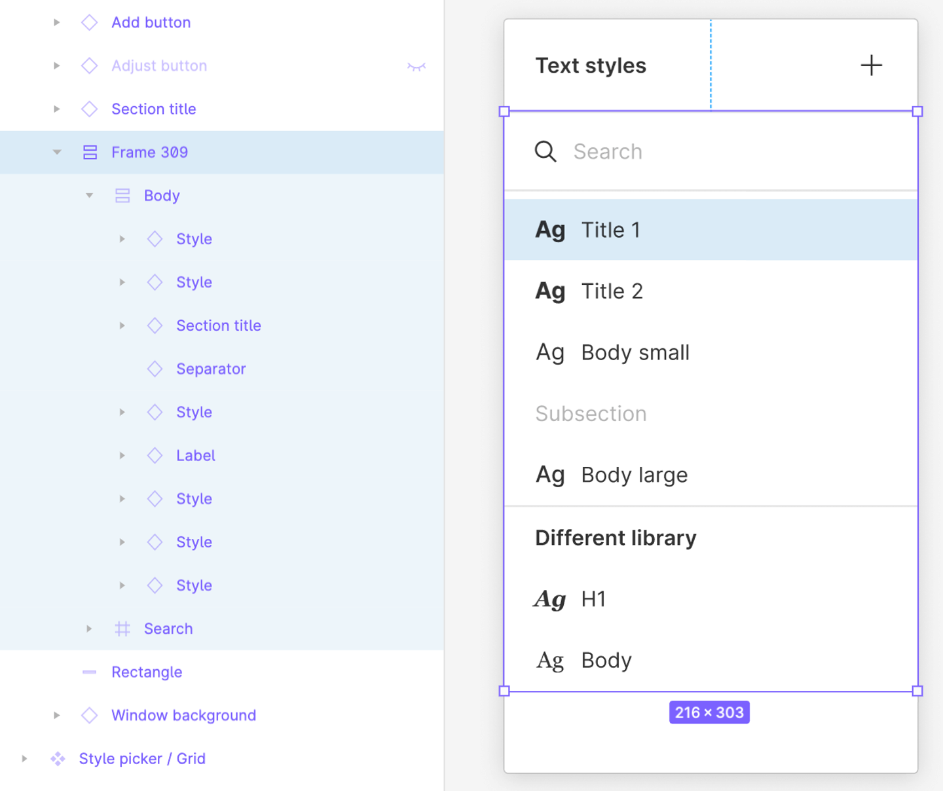
Task: Collapse the Body layer group
Action: point(90,196)
